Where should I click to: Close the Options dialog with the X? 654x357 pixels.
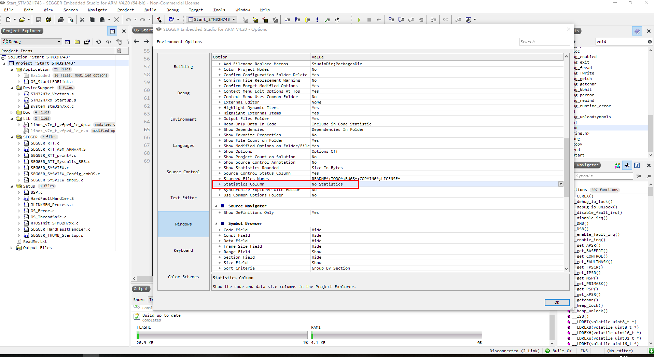coord(569,29)
